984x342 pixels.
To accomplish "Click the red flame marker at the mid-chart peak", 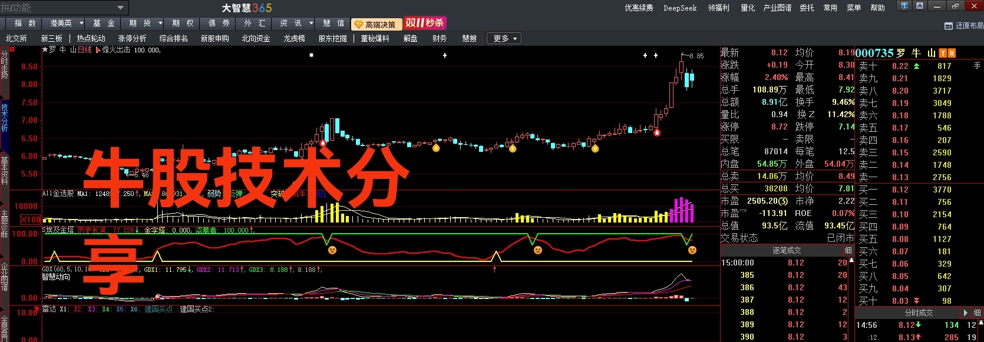I will point(323,142).
